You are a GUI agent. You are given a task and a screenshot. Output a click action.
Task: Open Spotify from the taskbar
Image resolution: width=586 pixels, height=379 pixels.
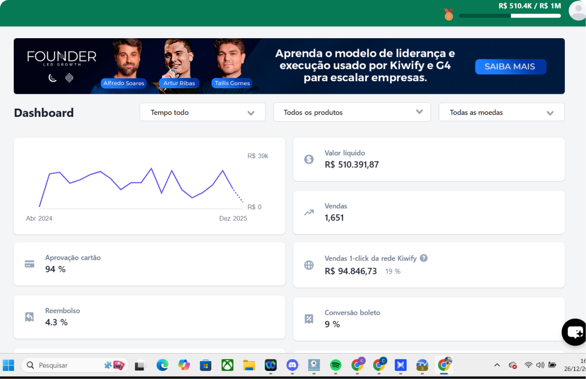coord(335,365)
